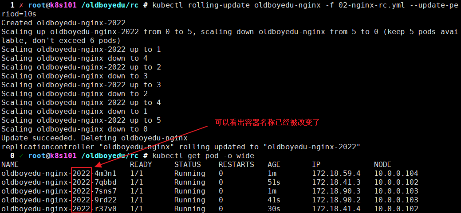Select the pod name ending in 7qbbd
This screenshot has height=213, width=461.
click(59, 182)
